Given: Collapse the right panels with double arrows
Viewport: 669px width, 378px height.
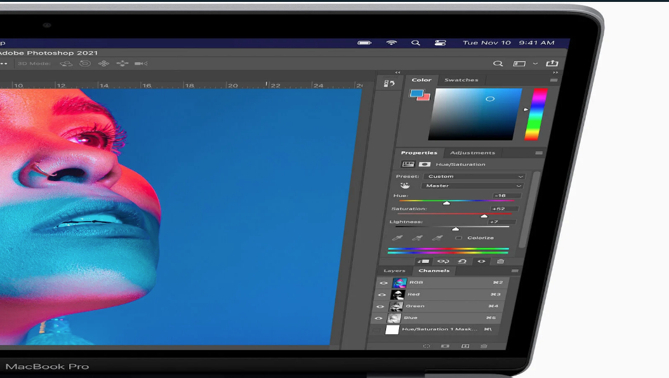Looking at the screenshot, I should (555, 72).
